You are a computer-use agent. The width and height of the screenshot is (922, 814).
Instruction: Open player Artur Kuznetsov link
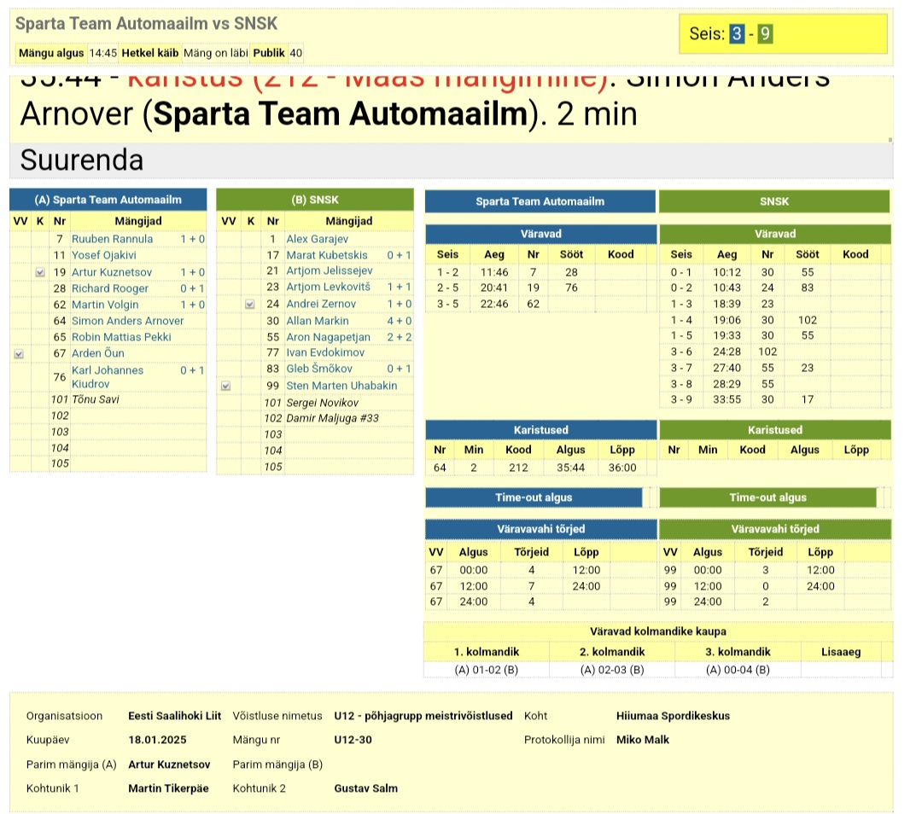coord(112,272)
